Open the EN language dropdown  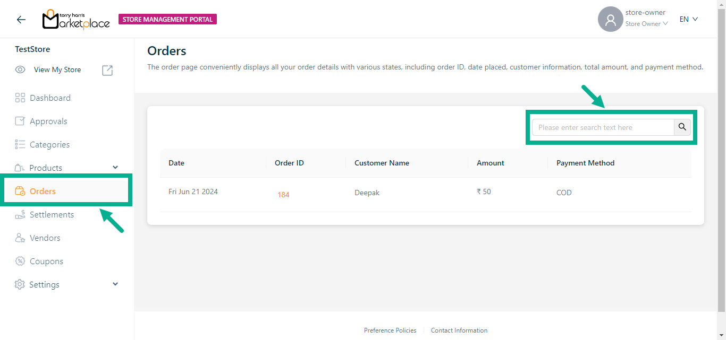[688, 19]
